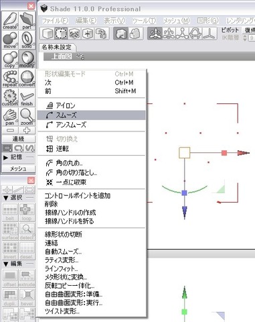
Task: Choose 角の丸め from the menu
Action: click(x=91, y=163)
